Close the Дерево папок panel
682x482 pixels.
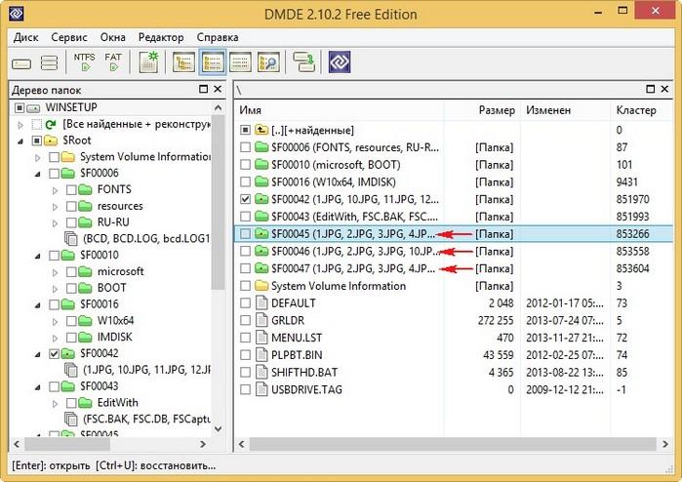[x=218, y=89]
